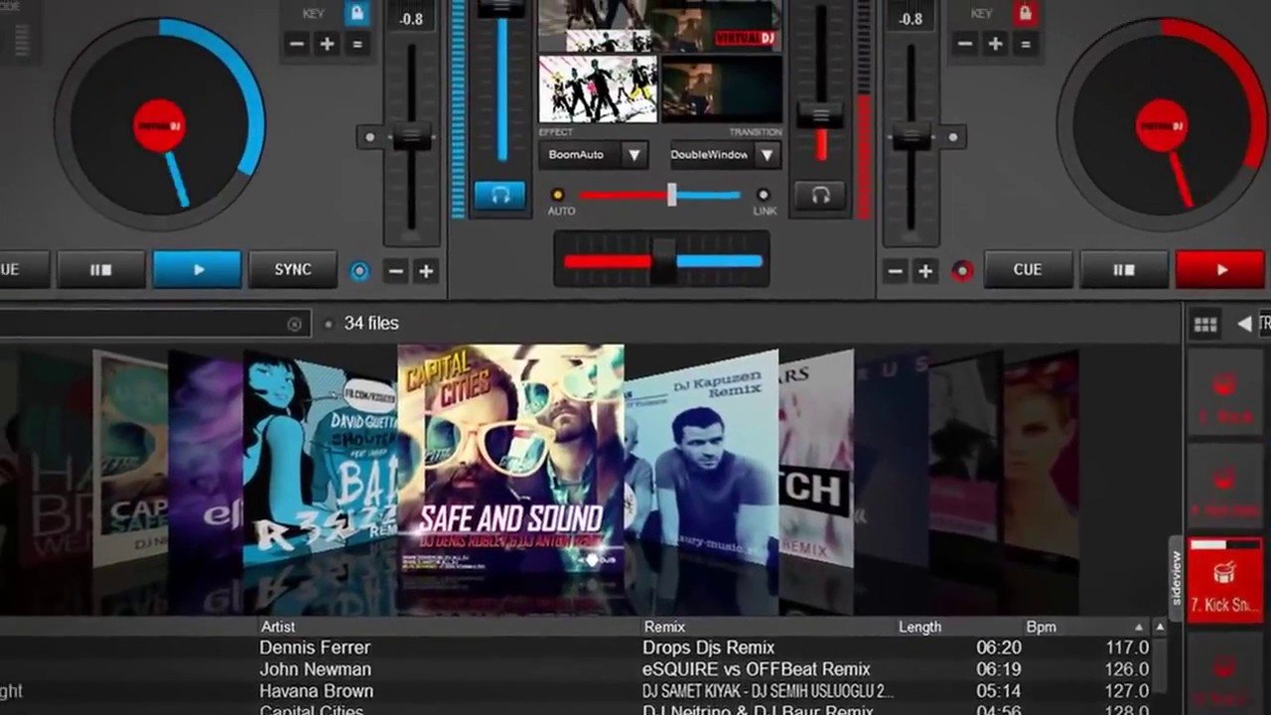Select the Havana Brown track row
Viewport: 1271px width, 715px height.
pyautogui.click(x=576, y=691)
